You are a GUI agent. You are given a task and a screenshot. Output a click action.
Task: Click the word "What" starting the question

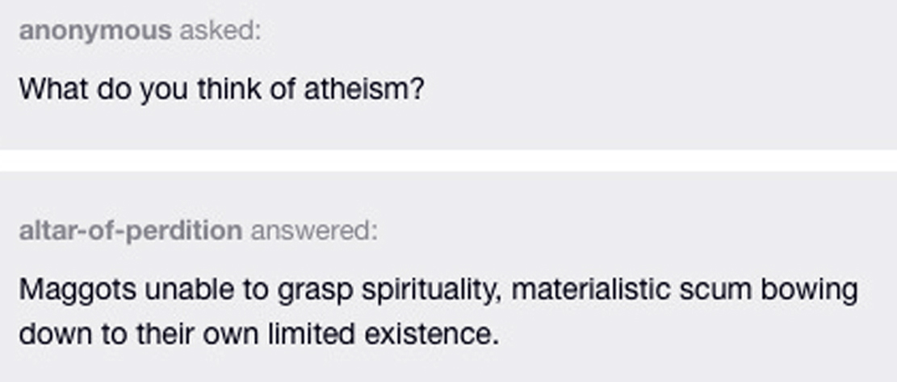click(54, 88)
